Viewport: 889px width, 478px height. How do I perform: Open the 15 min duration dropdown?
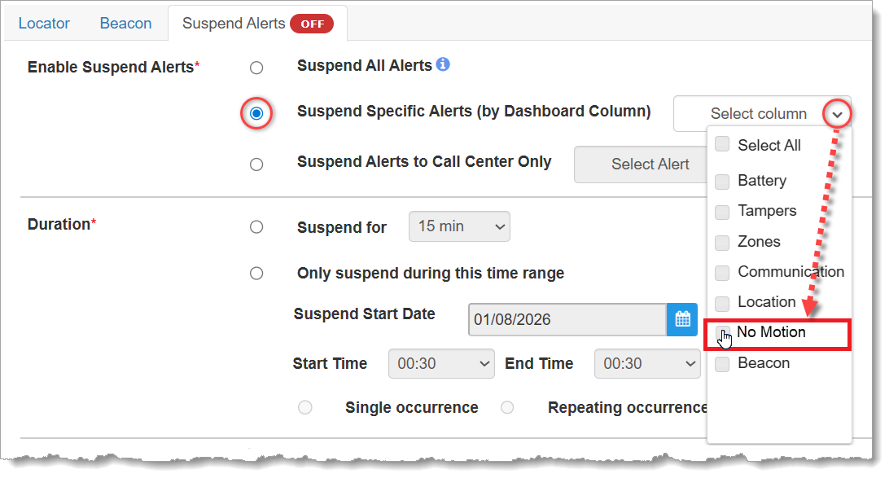click(x=459, y=226)
